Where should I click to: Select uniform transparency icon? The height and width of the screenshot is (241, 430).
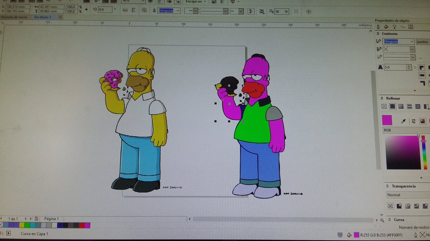coord(398,206)
